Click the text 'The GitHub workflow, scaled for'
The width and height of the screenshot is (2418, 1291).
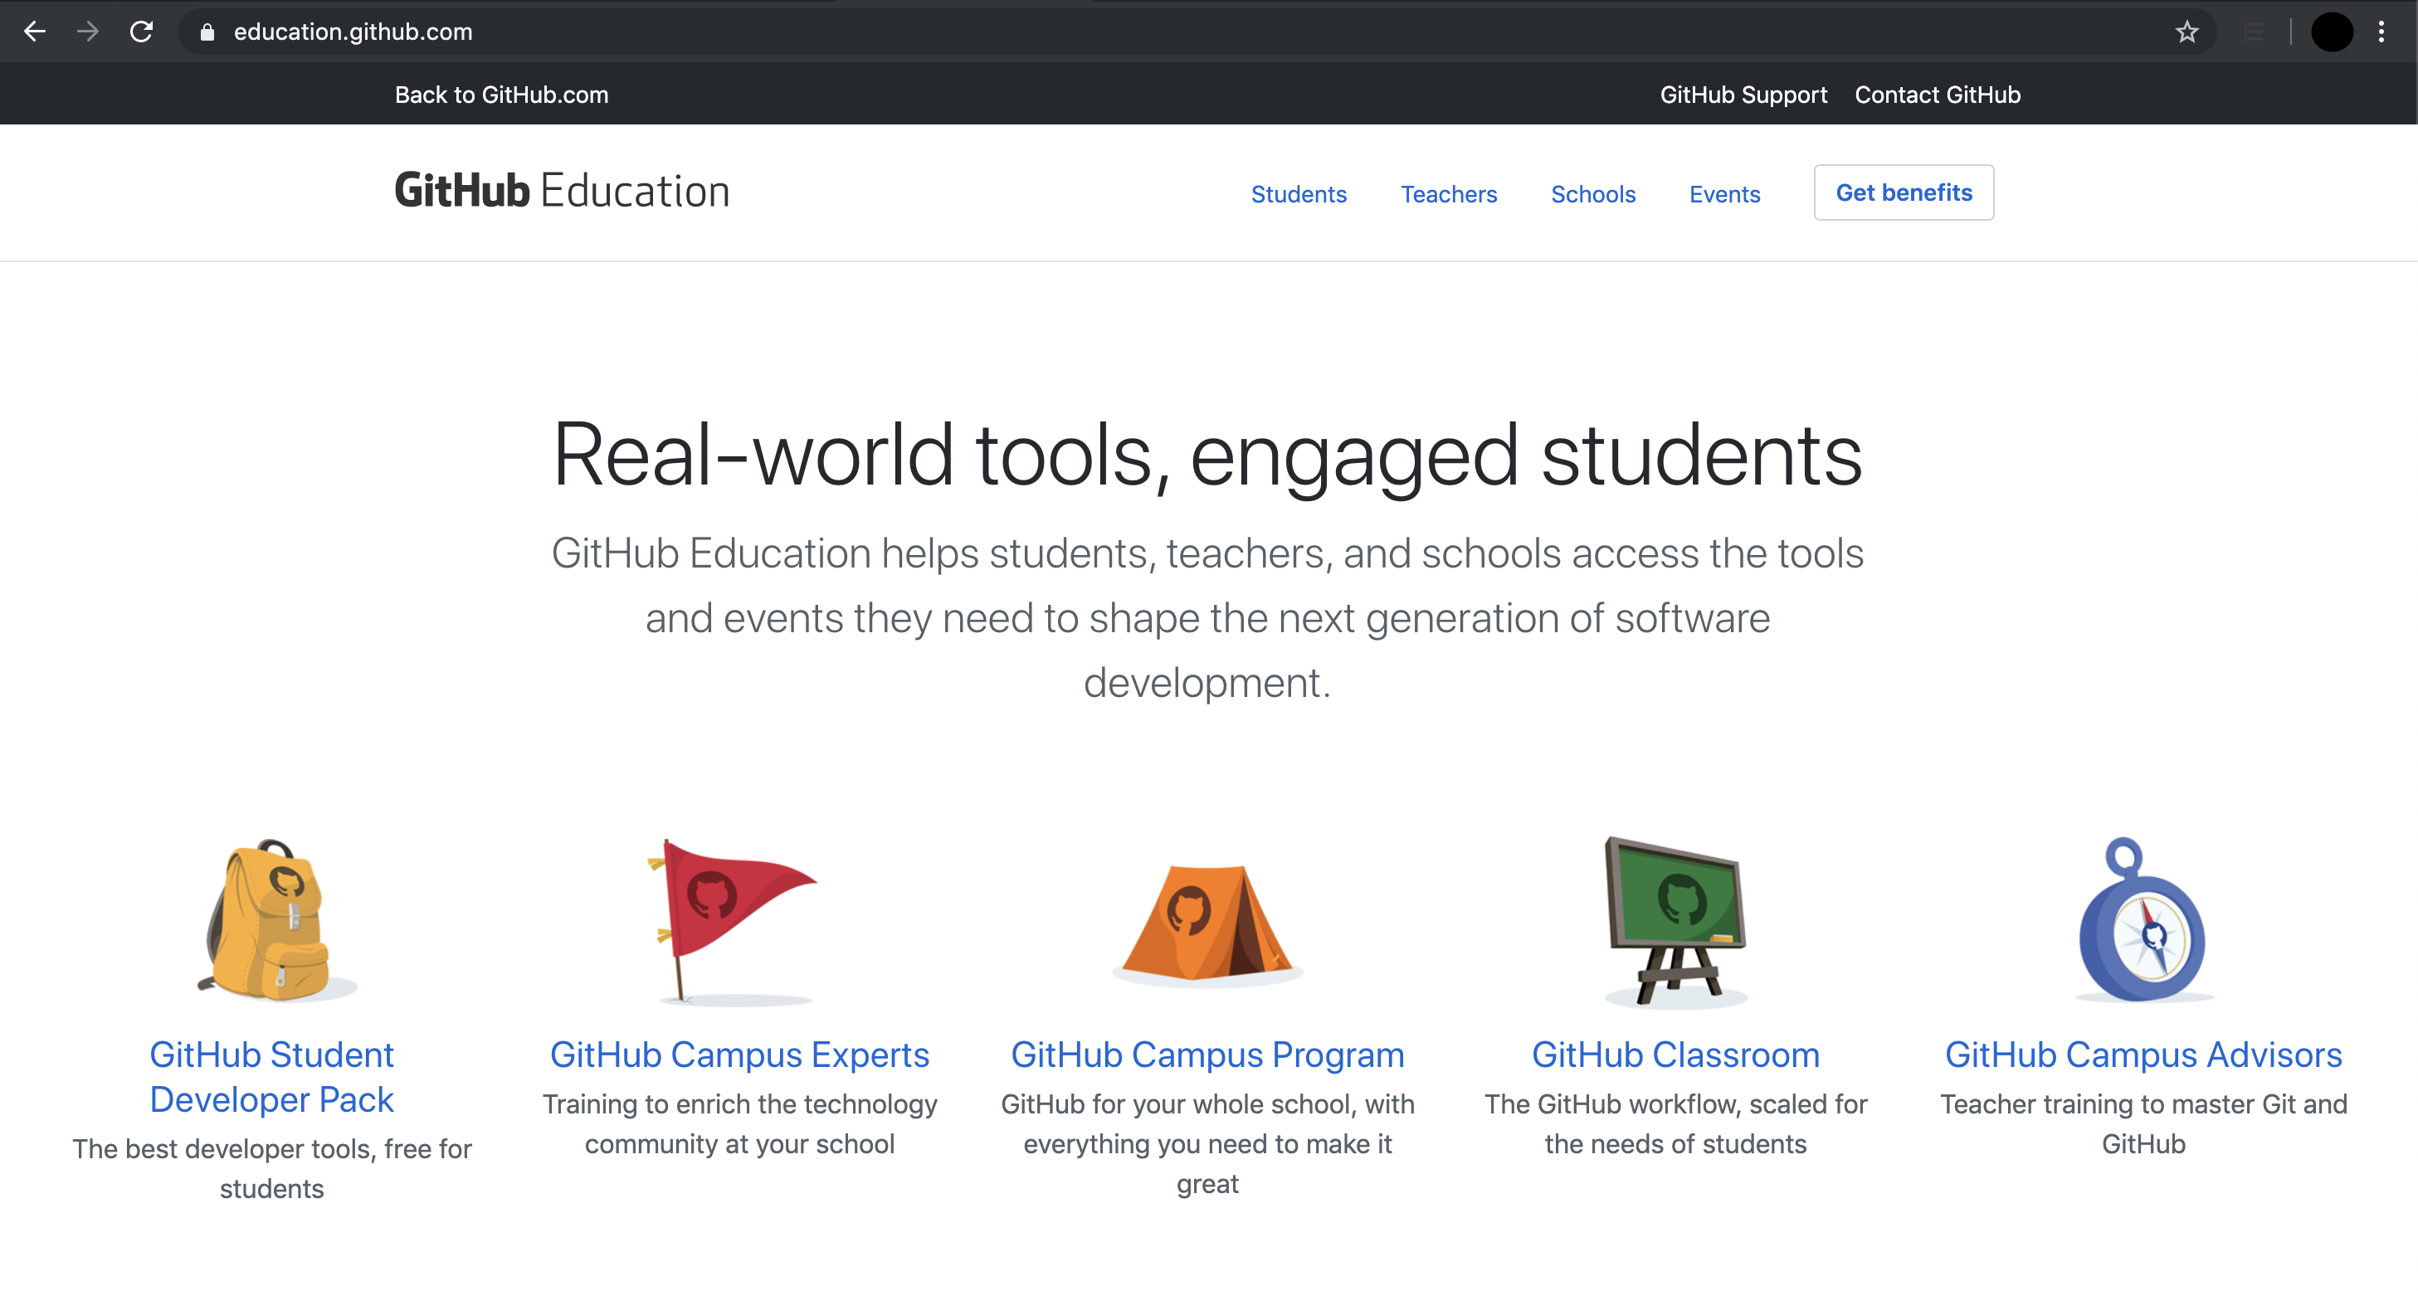1675,1104
